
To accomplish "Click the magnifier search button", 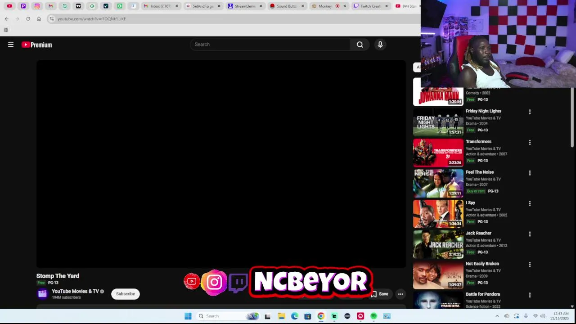I will pyautogui.click(x=360, y=45).
